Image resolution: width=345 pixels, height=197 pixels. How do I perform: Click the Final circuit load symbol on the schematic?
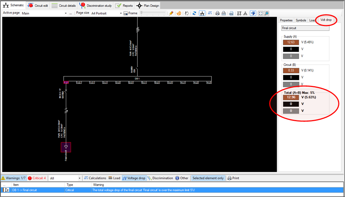(x=66, y=147)
